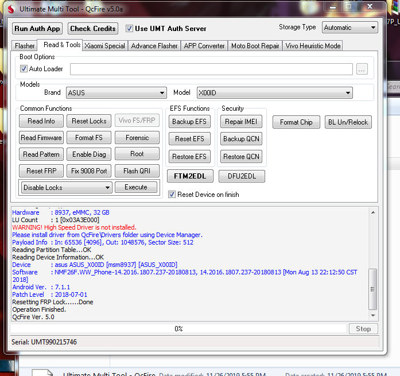The height and width of the screenshot is (376, 400).
Task: Click the Backup QCN button
Action: tap(241, 139)
